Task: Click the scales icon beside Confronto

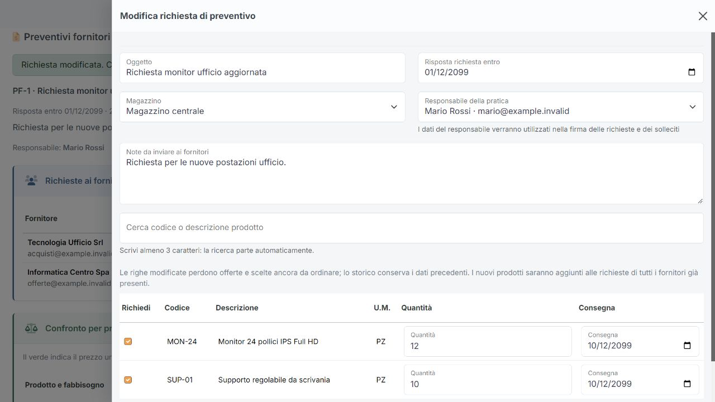Action: pyautogui.click(x=31, y=328)
